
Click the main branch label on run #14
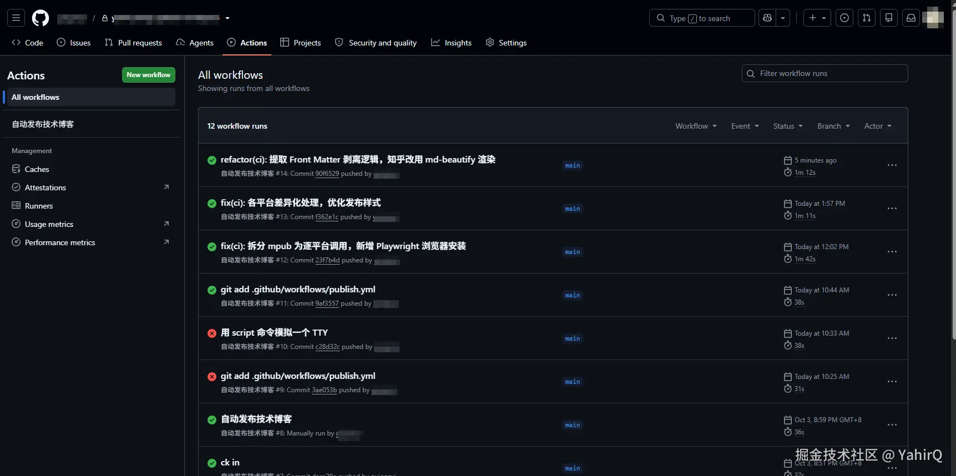coord(573,165)
